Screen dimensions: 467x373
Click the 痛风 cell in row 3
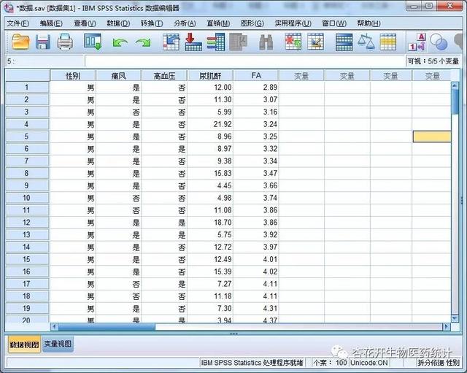point(118,112)
